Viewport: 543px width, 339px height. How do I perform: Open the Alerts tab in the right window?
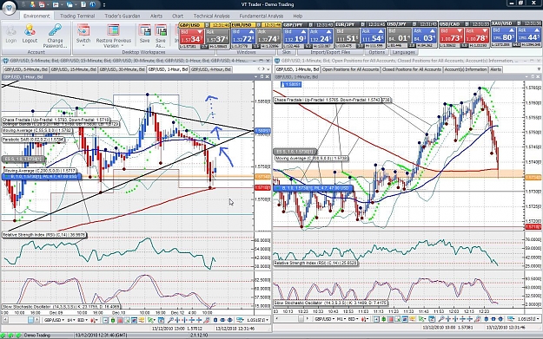[x=495, y=69]
